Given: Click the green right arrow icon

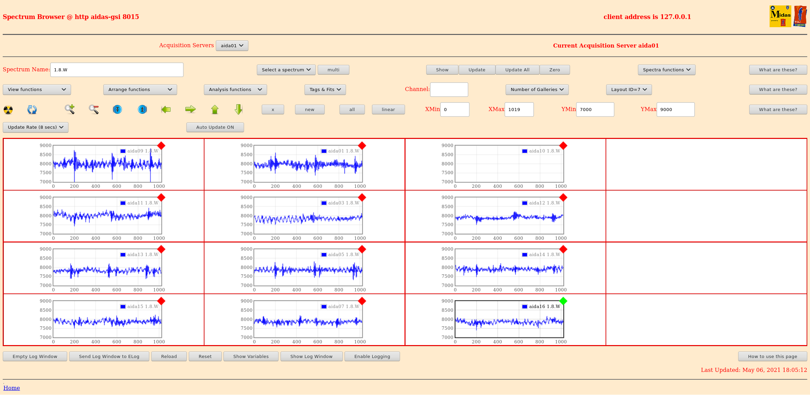Looking at the screenshot, I should pos(191,109).
